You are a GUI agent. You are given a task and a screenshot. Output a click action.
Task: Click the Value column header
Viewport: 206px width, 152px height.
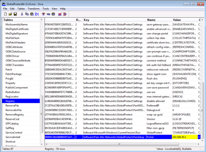[185, 20]
